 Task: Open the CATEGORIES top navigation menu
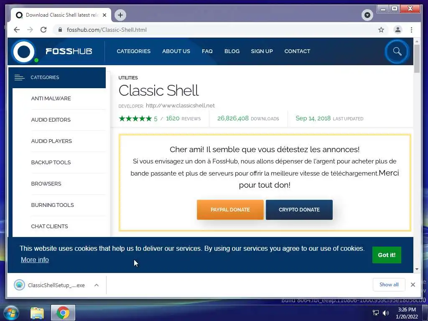click(133, 51)
